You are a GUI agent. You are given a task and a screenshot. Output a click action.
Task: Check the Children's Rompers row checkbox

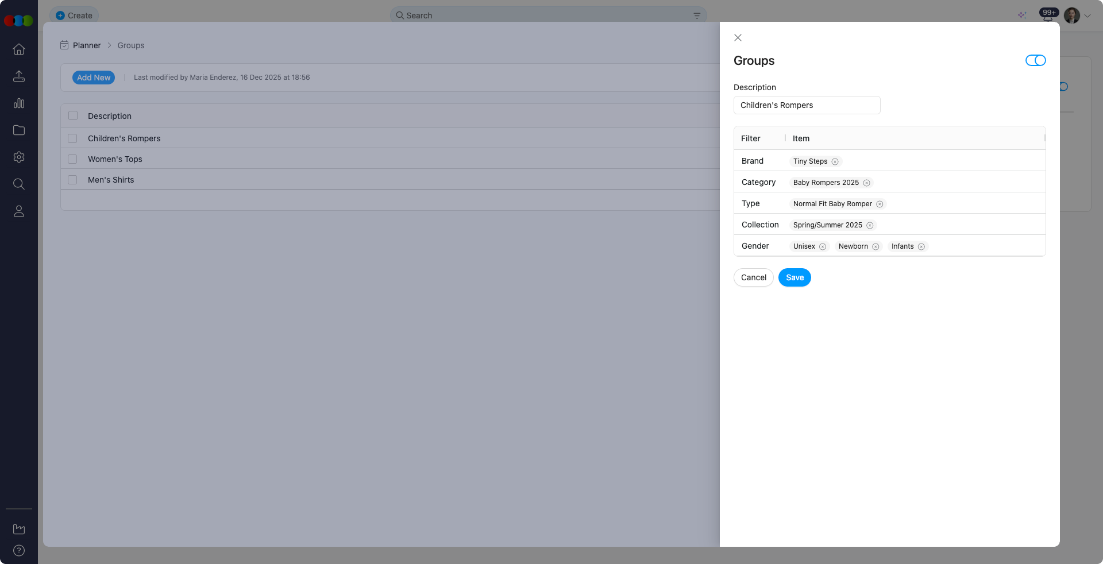72,138
